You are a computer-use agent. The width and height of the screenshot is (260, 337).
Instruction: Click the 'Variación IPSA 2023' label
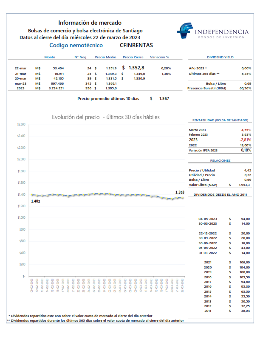tap(203, 151)
